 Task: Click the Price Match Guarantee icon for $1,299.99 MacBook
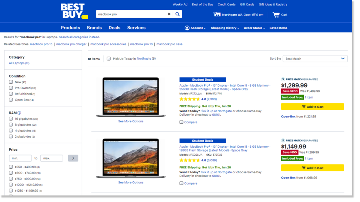[283, 79]
